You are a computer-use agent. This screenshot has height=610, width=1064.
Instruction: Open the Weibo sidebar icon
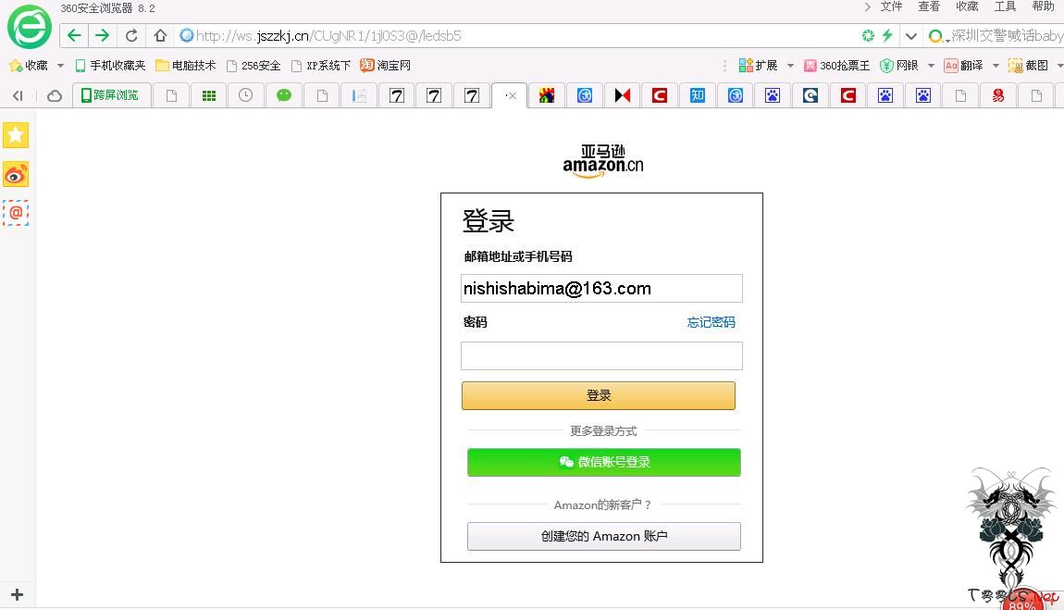(16, 174)
